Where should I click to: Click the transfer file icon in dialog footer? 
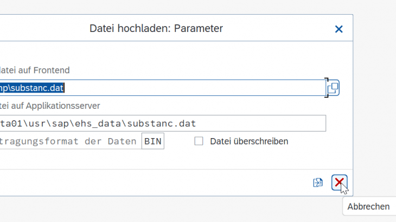click(318, 182)
